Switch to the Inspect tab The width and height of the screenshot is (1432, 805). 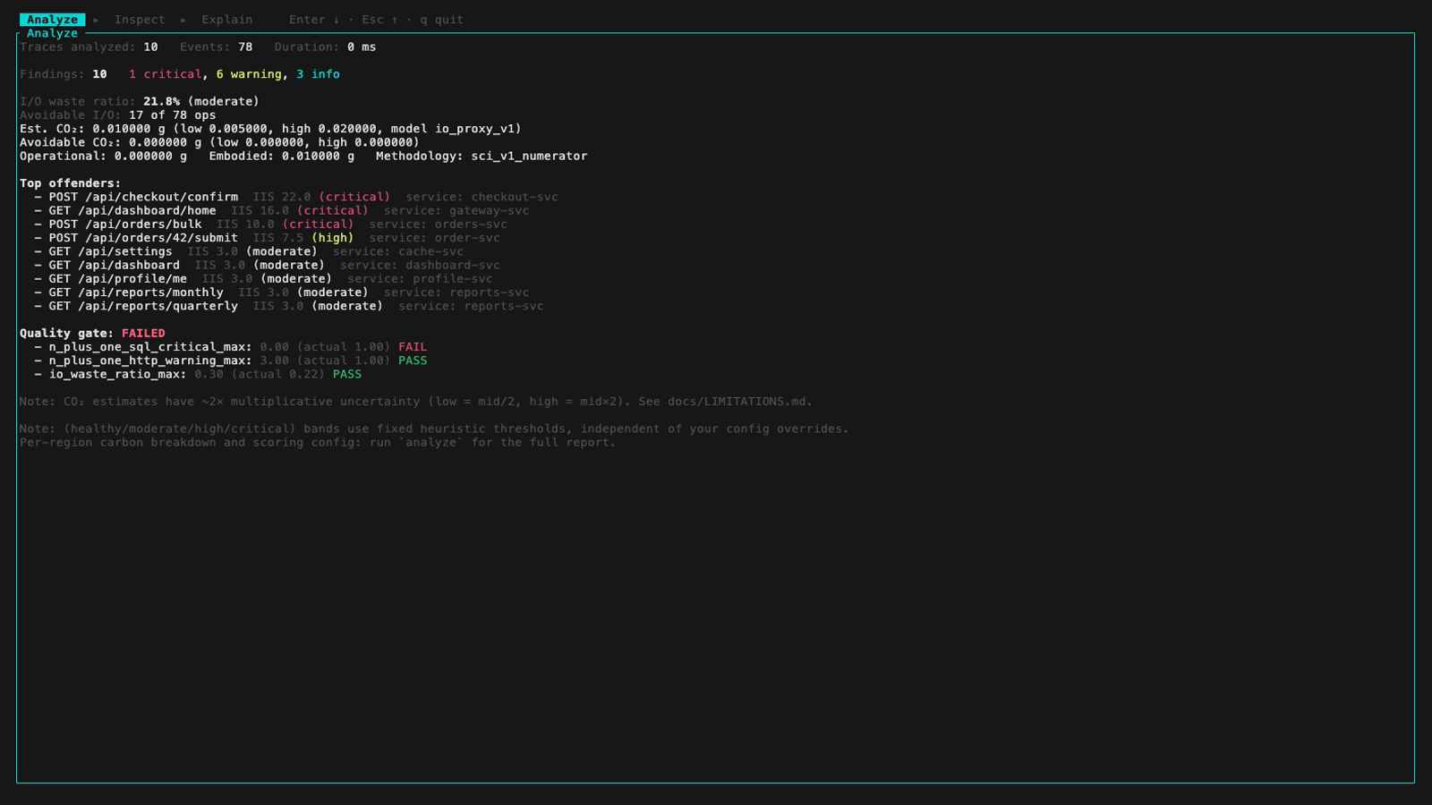tap(140, 20)
